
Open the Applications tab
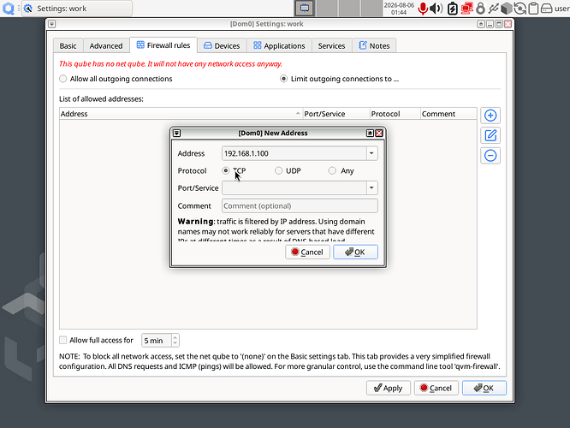pyautogui.click(x=279, y=46)
